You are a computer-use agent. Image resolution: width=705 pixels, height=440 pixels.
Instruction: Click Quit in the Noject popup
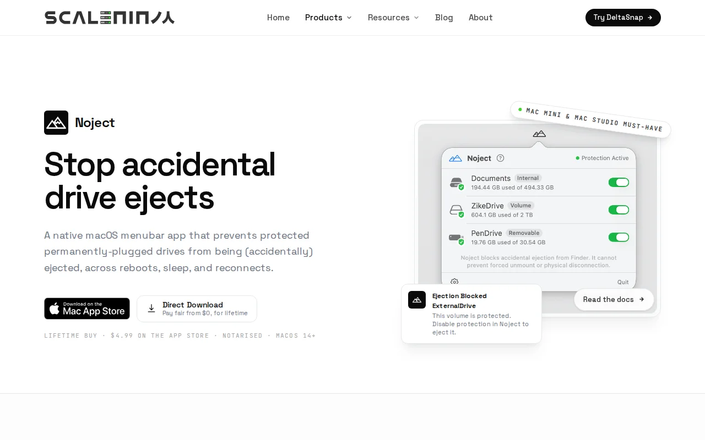[623, 282]
